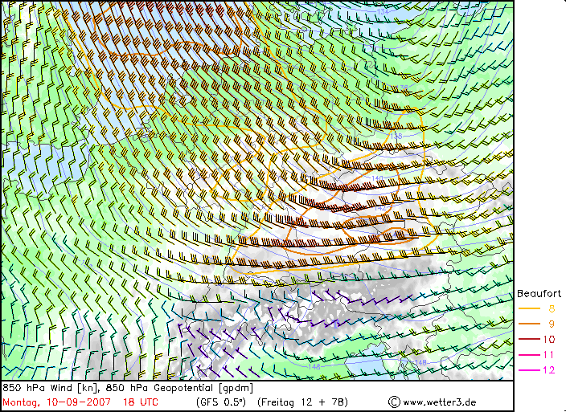Click the number 10 in Beaufort legend
The width and height of the screenshot is (566, 412).
(x=548, y=339)
